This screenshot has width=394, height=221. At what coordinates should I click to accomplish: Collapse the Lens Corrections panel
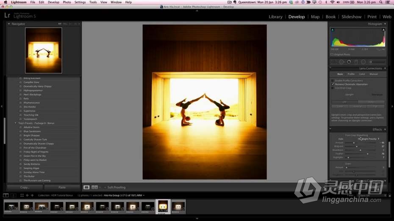click(385, 68)
